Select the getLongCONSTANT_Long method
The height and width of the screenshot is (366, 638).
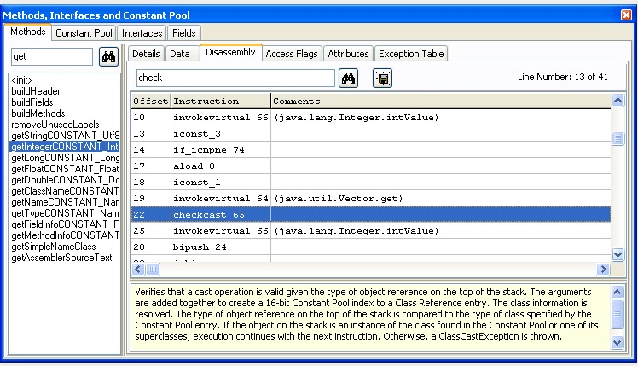point(65,158)
